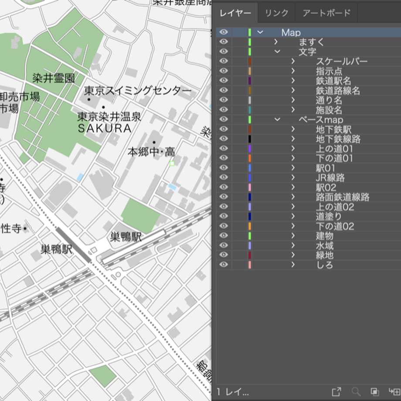The width and height of the screenshot is (401, 401).
Task: Hide the しろ layer
Action: point(224,265)
